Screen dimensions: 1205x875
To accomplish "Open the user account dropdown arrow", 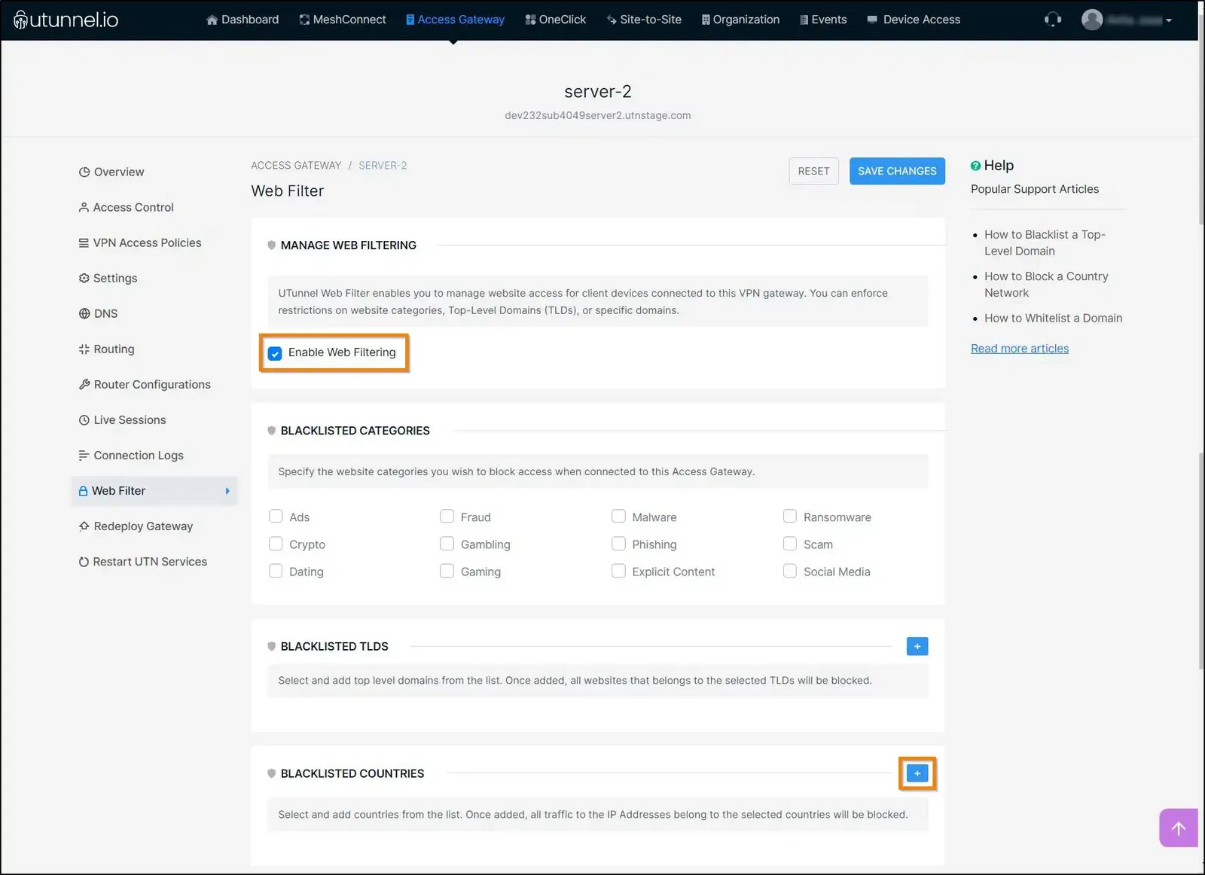I will tap(1169, 20).
